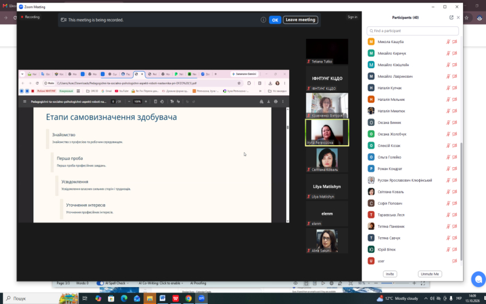Viewport: 486px width, 304px height.
Task: Open the AI Spell Check dropdown arrow
Action: 128,283
